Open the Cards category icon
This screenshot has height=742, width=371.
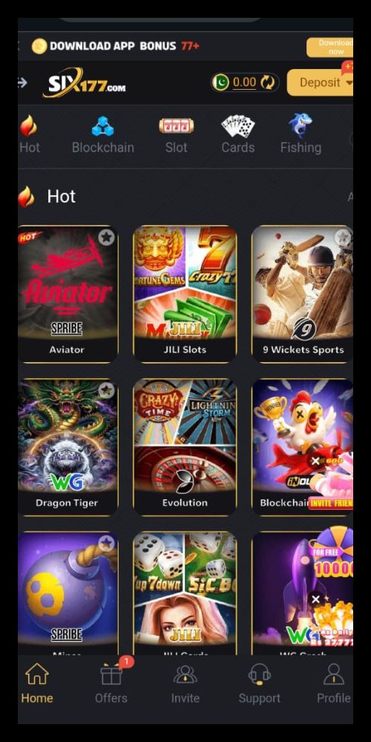pyautogui.click(x=238, y=126)
